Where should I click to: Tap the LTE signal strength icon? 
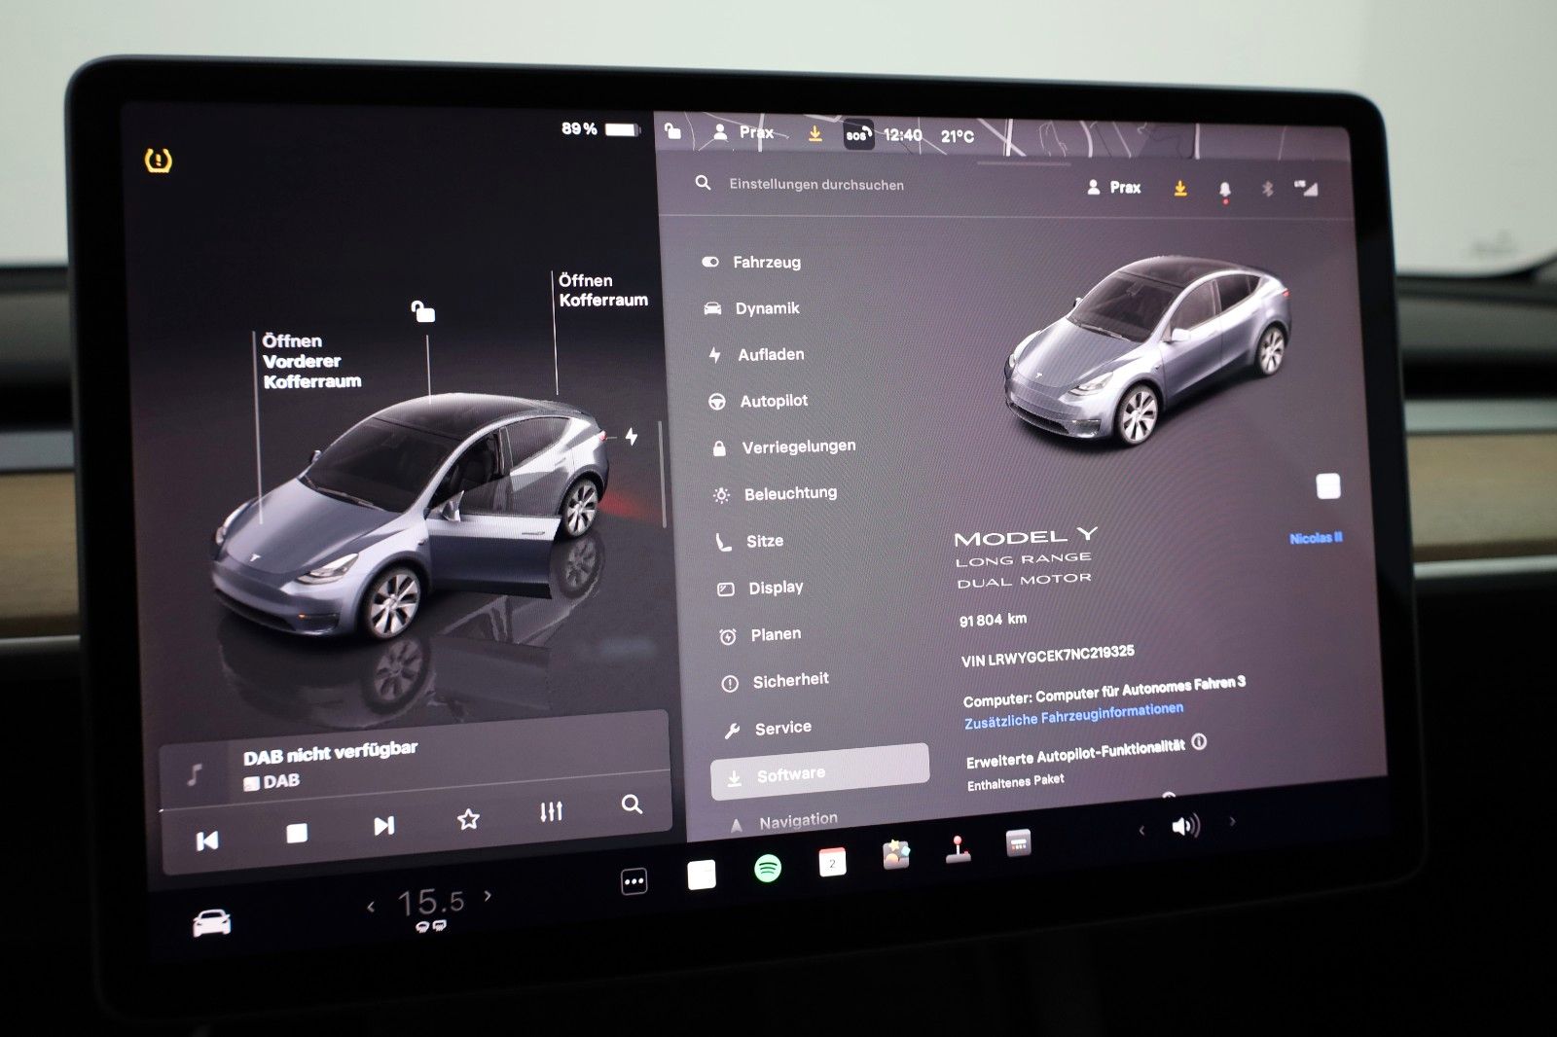[1306, 188]
